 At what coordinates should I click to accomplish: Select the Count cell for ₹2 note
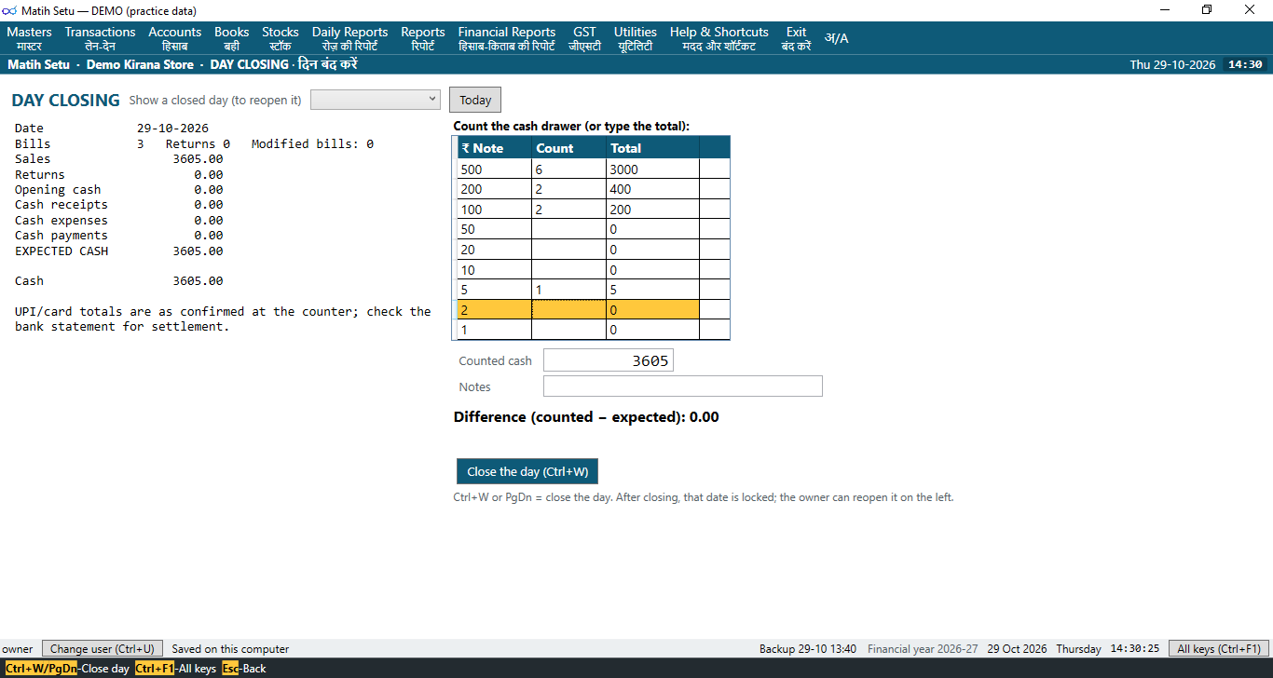pyautogui.click(x=568, y=309)
